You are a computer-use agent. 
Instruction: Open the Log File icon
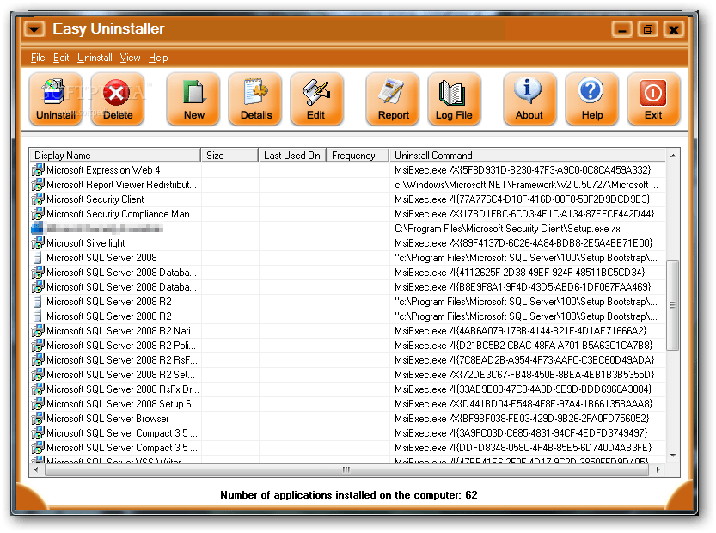[x=454, y=98]
